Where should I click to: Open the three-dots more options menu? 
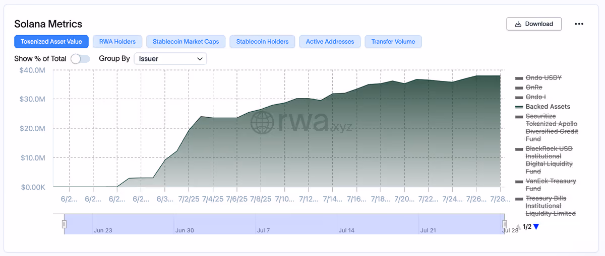click(579, 24)
